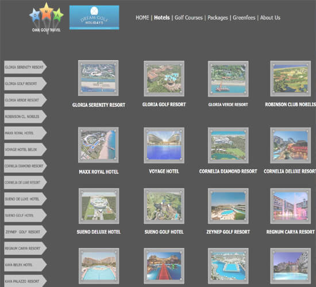The height and width of the screenshot is (287, 316).
Task: Go to the HOME page
Action: click(x=142, y=18)
